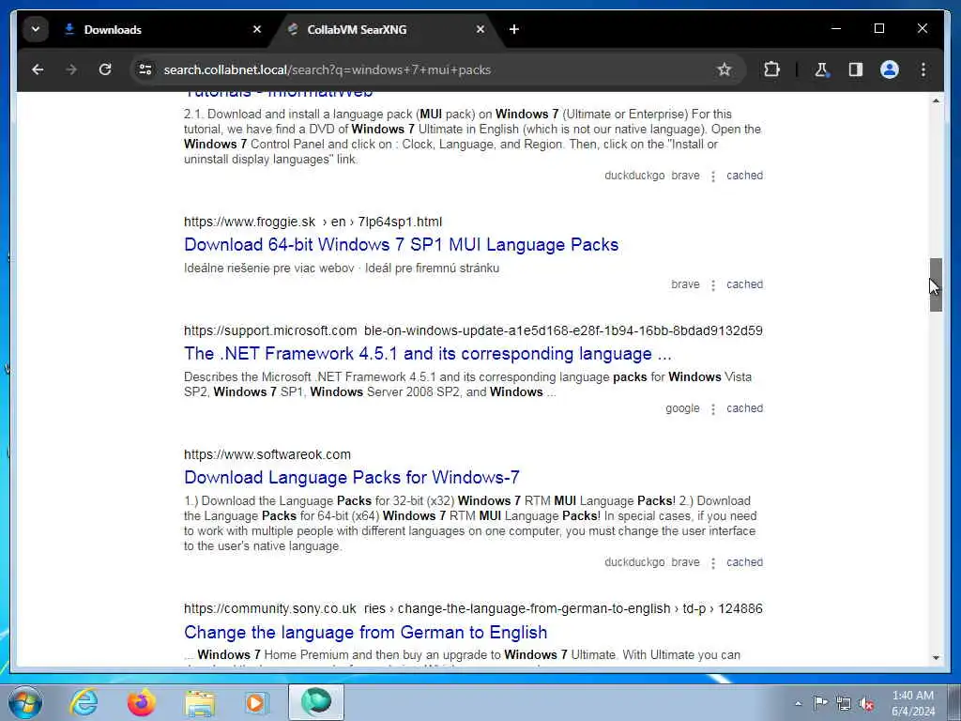The image size is (961, 721).
Task: Go forward to the next page
Action: (x=71, y=69)
